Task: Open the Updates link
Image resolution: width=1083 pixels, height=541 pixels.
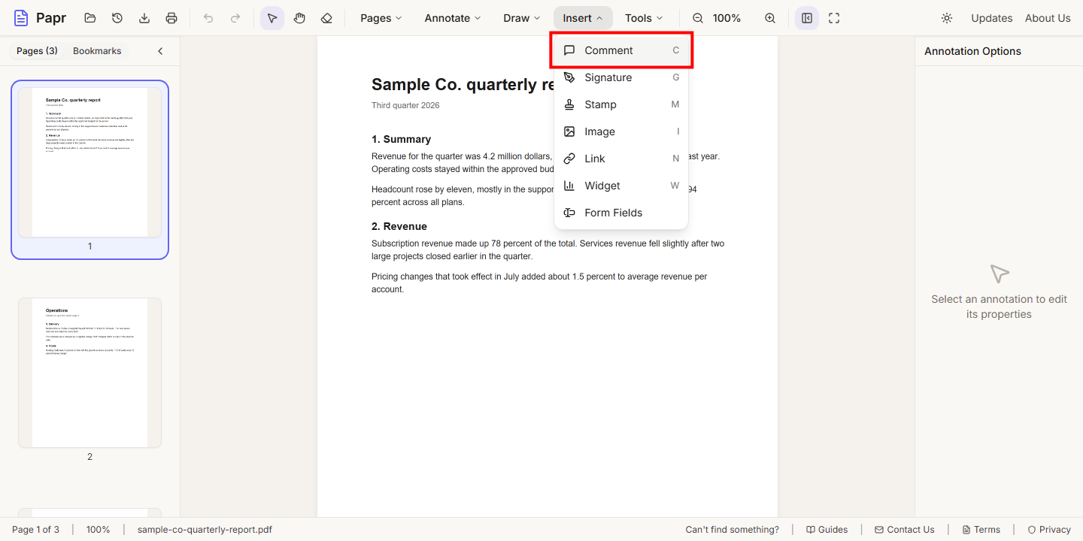Action: tap(991, 18)
